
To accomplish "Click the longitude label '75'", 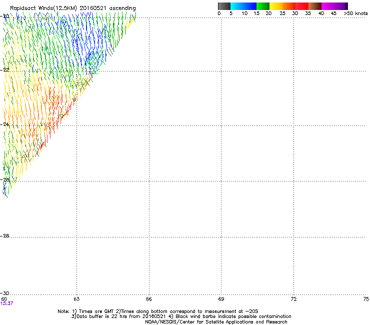I will pyautogui.click(x=366, y=299).
